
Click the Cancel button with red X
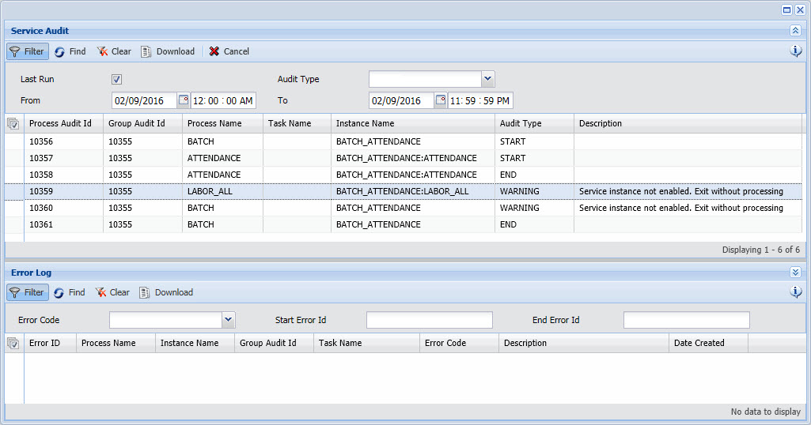(x=229, y=51)
